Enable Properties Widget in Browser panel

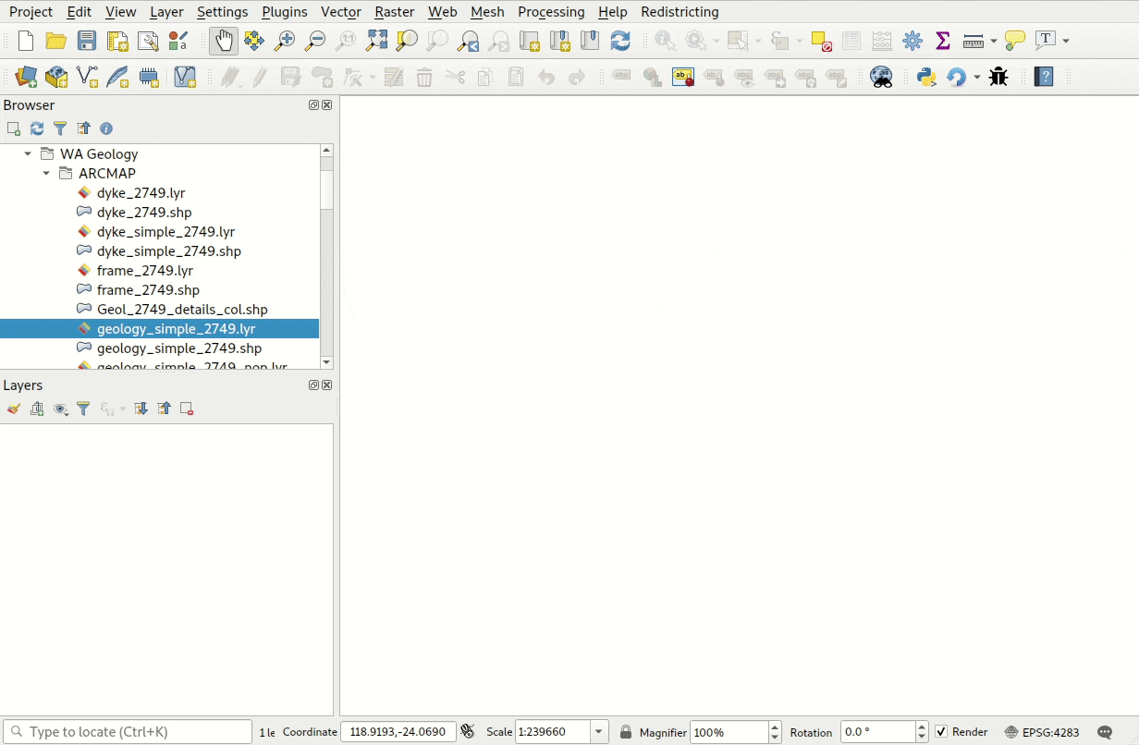(106, 128)
